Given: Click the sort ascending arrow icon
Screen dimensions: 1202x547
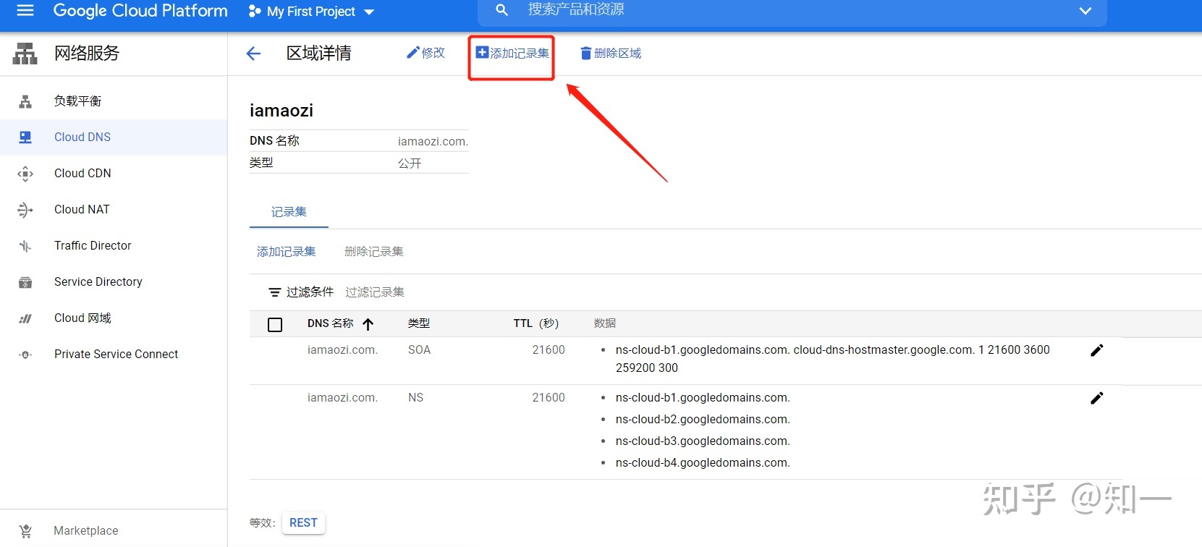Looking at the screenshot, I should pos(368,324).
